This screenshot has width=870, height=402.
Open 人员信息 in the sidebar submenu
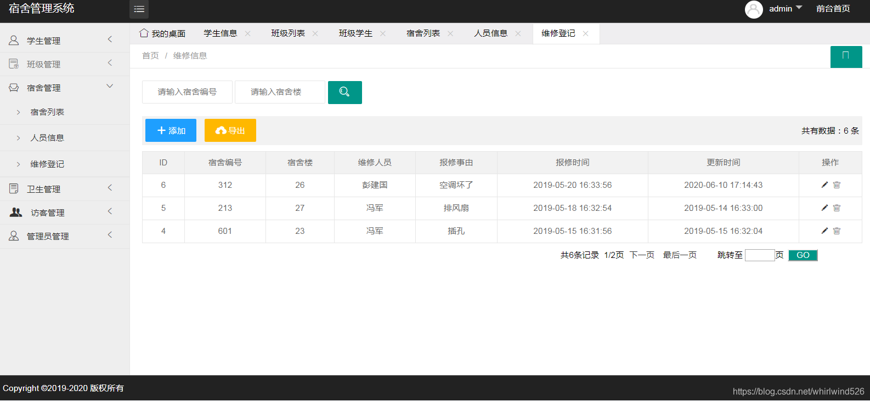(47, 138)
